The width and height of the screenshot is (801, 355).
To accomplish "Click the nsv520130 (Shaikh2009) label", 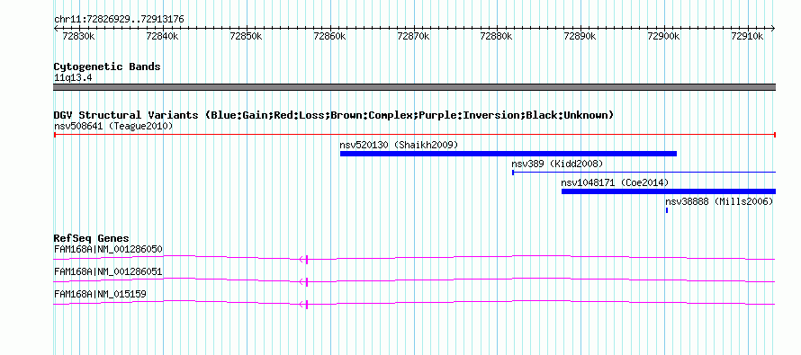I will point(399,145).
